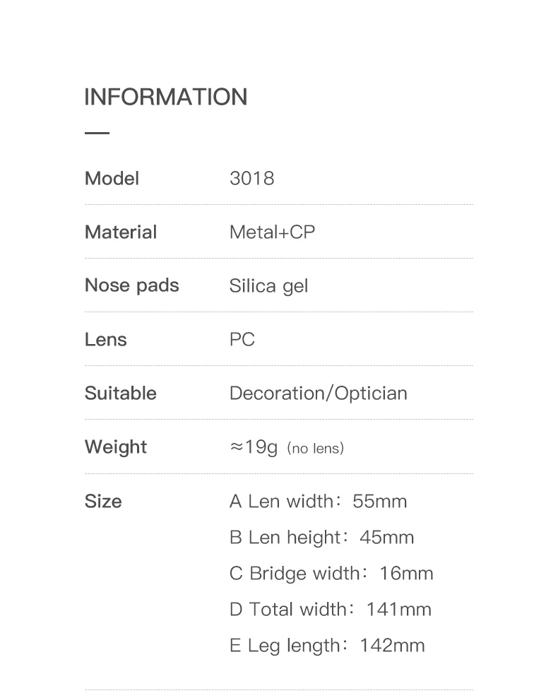Click the short dash below the heading
Viewport: 558px width, 698px height.
coord(97,133)
